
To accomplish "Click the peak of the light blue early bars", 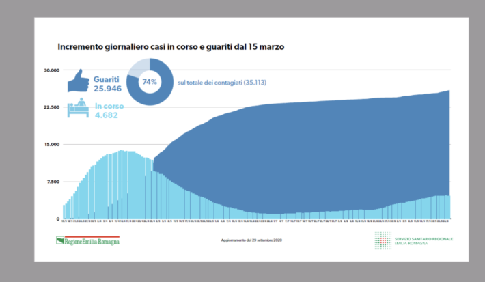I will tap(121, 152).
